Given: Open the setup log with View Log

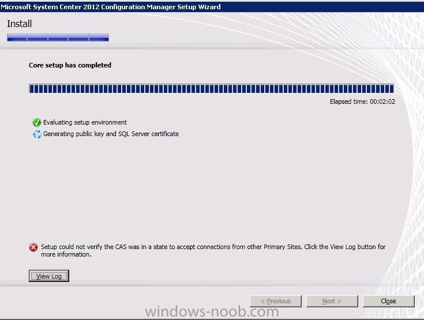Looking at the screenshot, I should 49,276.
